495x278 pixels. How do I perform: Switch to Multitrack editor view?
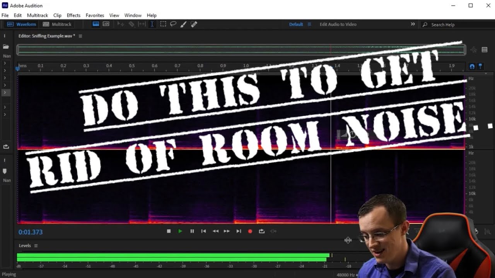click(57, 24)
